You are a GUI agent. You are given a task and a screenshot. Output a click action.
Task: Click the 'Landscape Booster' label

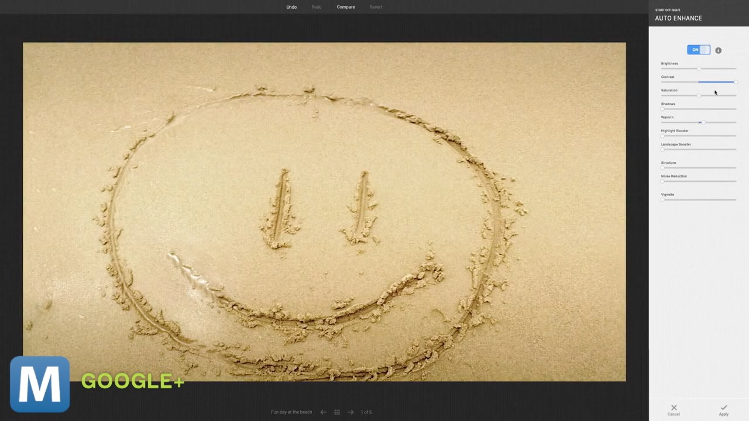click(676, 144)
